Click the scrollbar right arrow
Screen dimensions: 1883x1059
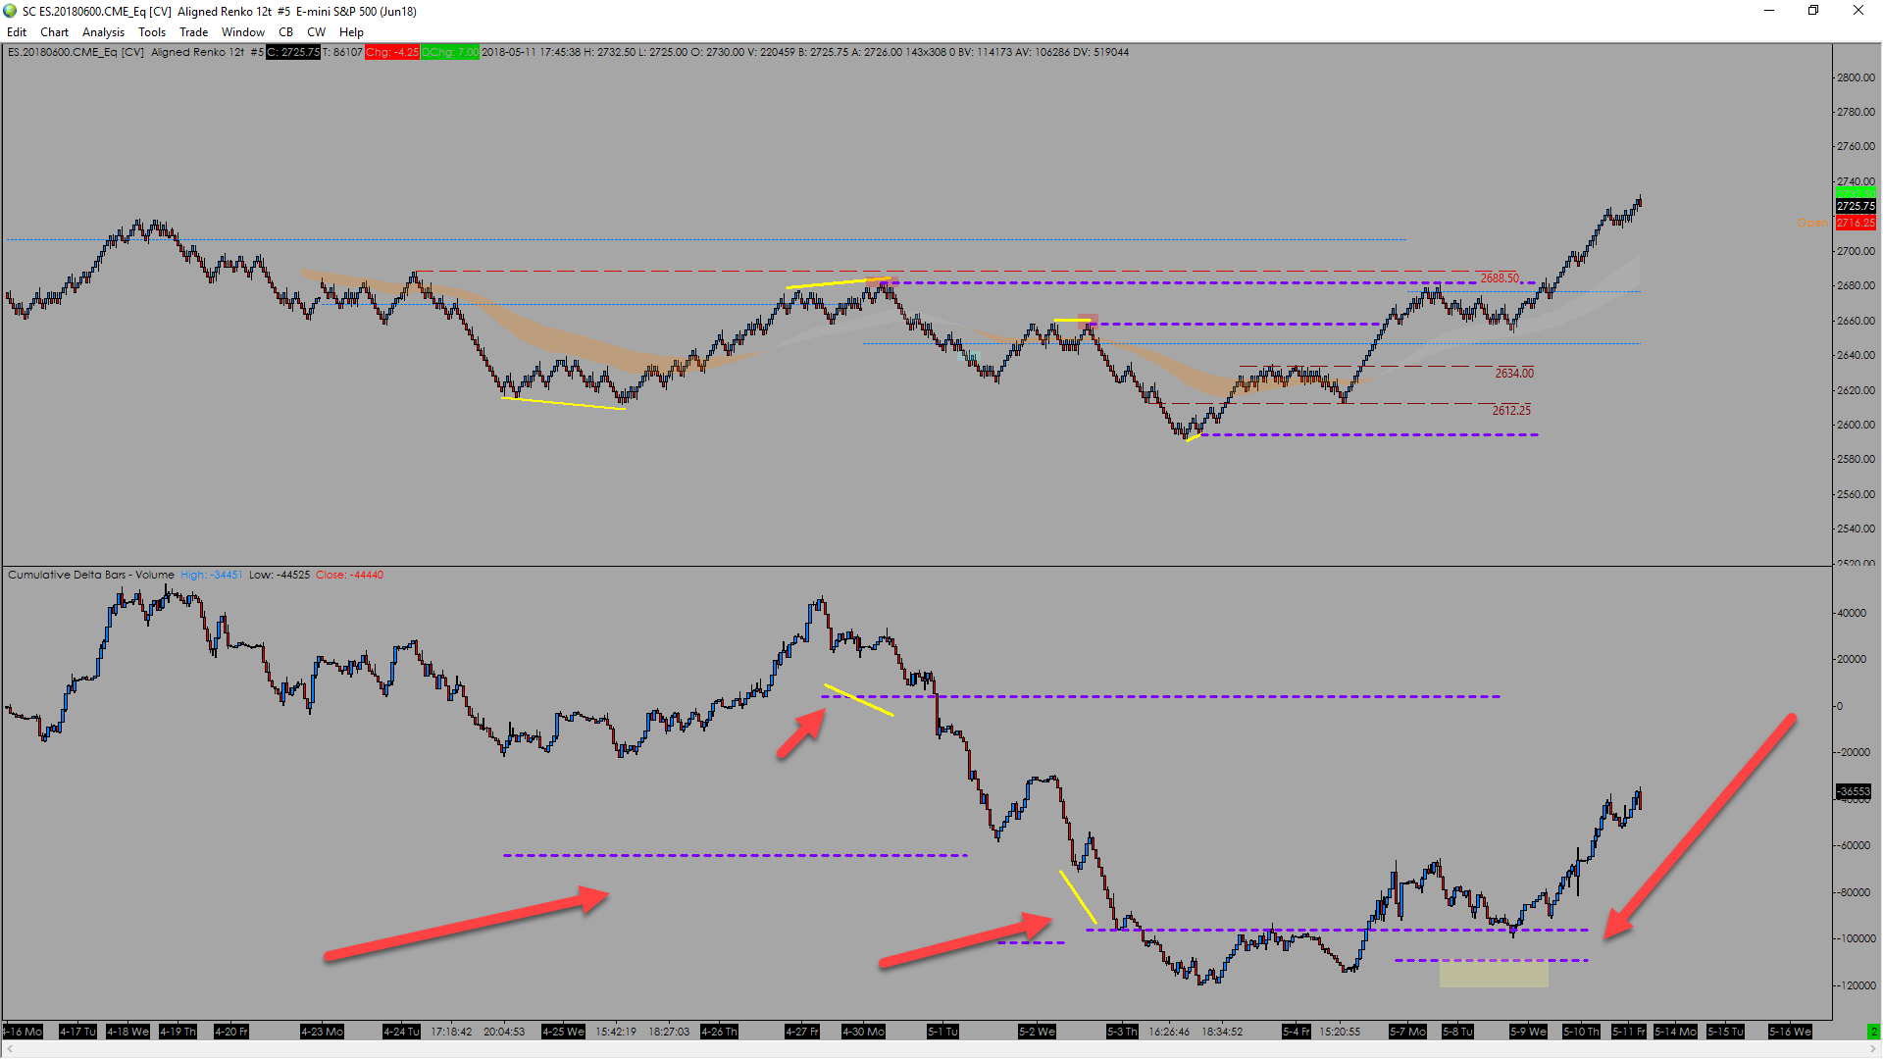point(1873,1049)
